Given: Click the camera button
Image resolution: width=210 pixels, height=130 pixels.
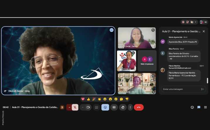Looking at the screenshot, I should pyautogui.click(x=88, y=107).
